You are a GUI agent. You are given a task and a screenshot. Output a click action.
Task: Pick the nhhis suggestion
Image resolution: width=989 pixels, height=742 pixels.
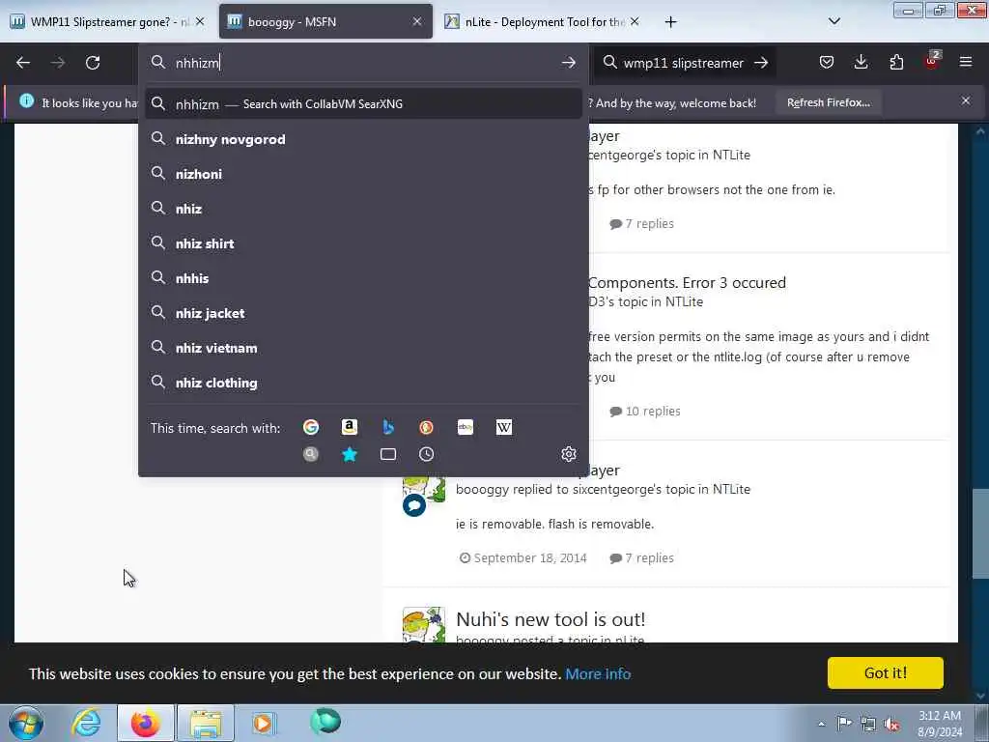363,278
